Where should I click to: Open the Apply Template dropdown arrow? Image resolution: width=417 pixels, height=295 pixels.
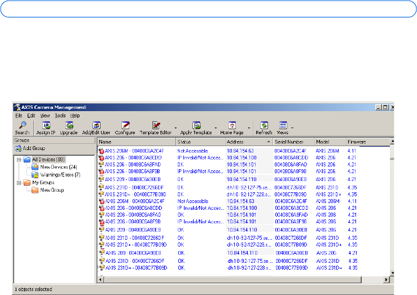click(x=216, y=128)
